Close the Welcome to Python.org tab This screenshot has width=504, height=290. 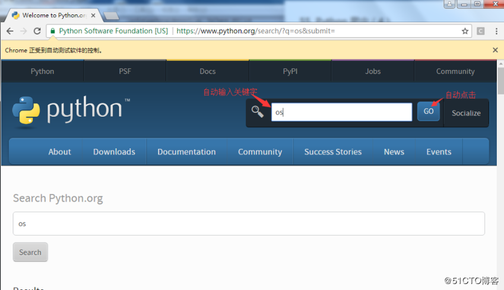[93, 15]
